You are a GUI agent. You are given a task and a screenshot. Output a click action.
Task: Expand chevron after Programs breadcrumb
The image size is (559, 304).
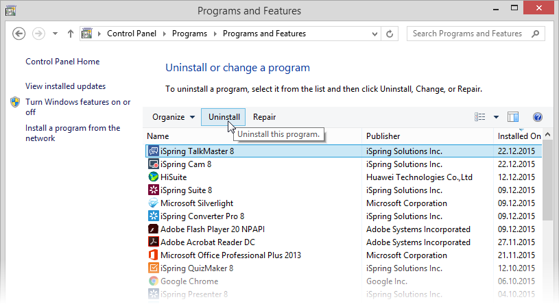pyautogui.click(x=215, y=34)
